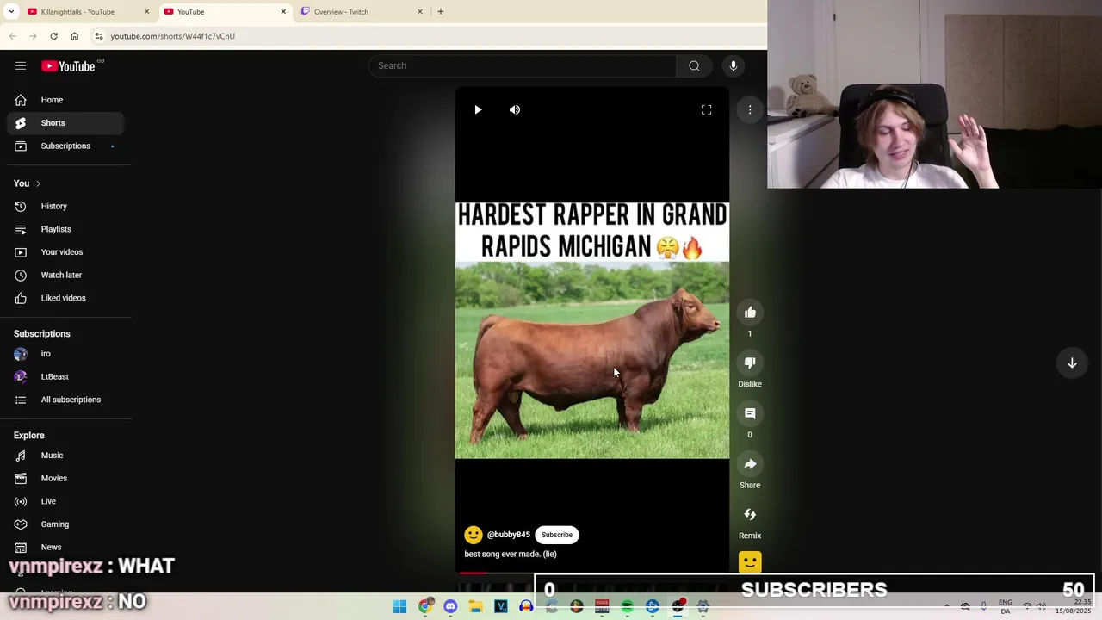Open browser home page
The image size is (1102, 620).
click(74, 36)
